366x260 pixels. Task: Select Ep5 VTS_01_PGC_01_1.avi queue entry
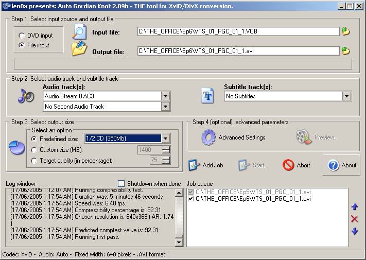coord(253,192)
